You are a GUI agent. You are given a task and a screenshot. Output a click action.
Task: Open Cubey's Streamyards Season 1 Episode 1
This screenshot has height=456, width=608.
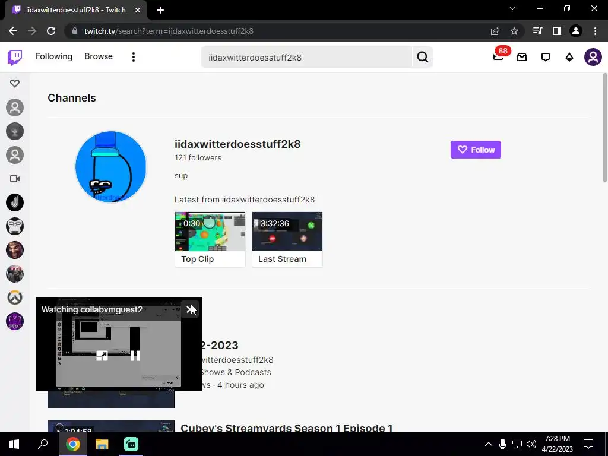[287, 428]
